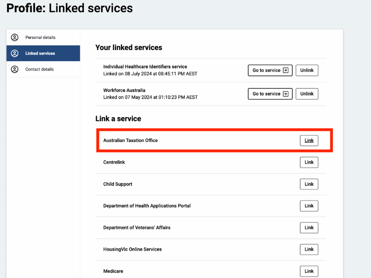371x278 pixels.
Task: Link the Centrelink service
Action: 309,162
